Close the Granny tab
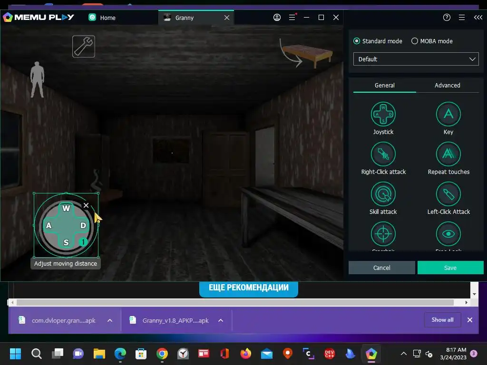This screenshot has width=487, height=365. click(x=227, y=18)
